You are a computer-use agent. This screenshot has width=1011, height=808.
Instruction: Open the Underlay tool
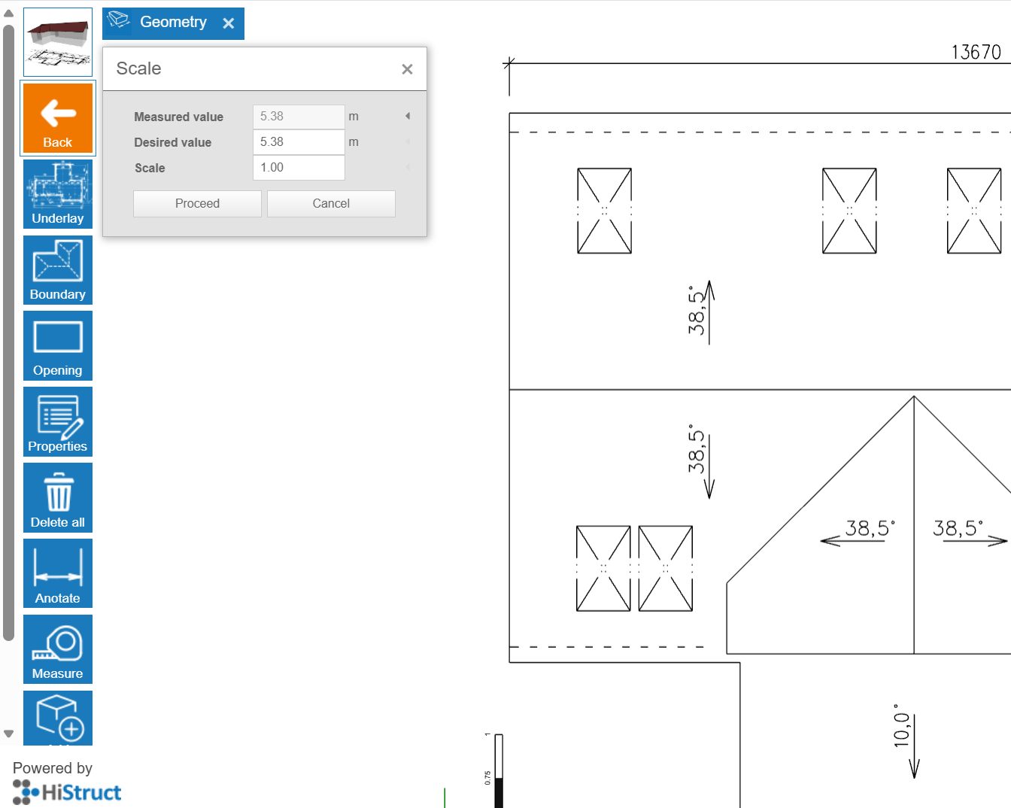[x=58, y=193]
